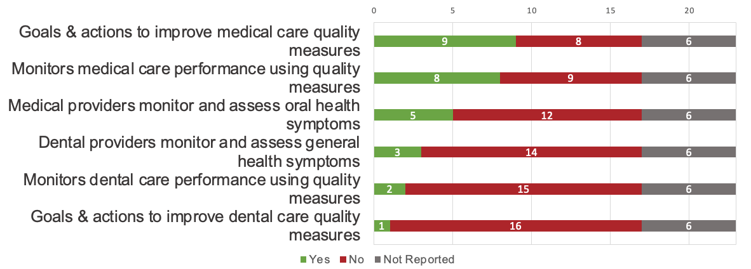The image size is (751, 269).
Task: Pick the red bar segment labeled 14
Action: click(x=531, y=152)
